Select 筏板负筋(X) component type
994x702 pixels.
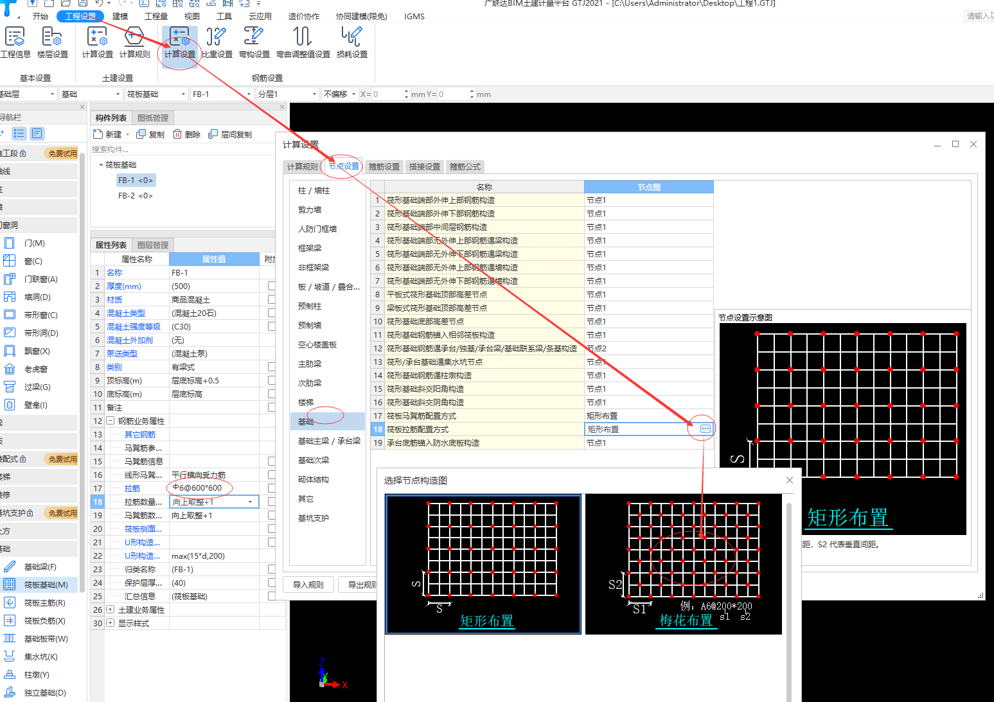(35, 621)
